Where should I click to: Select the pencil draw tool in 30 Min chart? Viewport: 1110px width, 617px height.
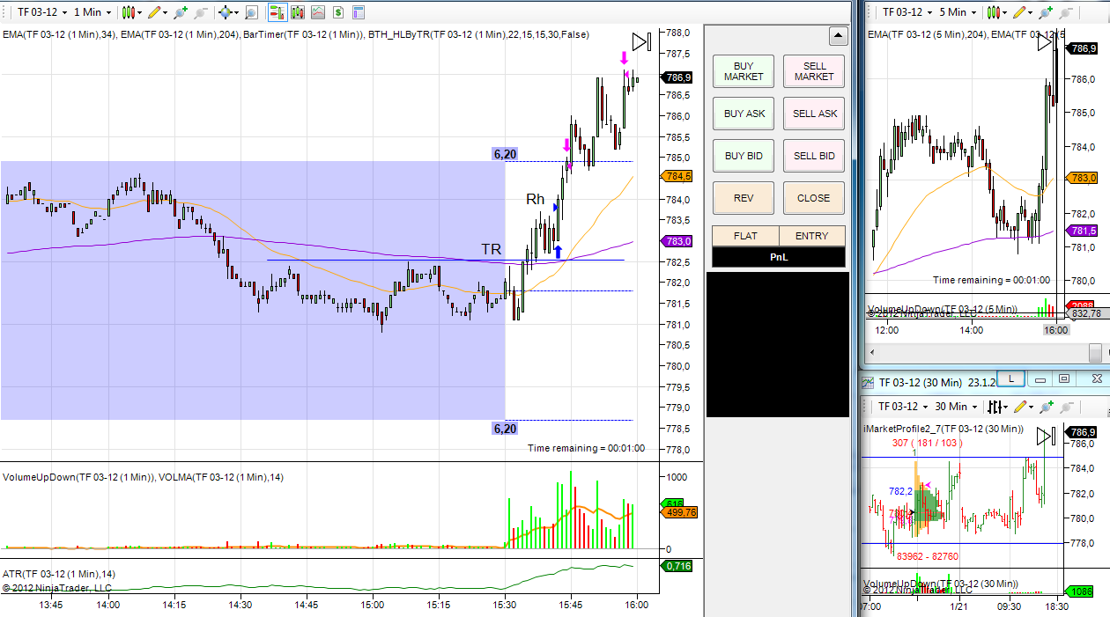pos(1020,407)
